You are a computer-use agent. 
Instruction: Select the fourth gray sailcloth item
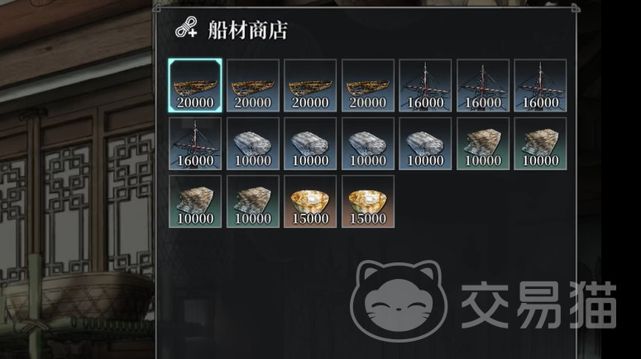(x=425, y=144)
